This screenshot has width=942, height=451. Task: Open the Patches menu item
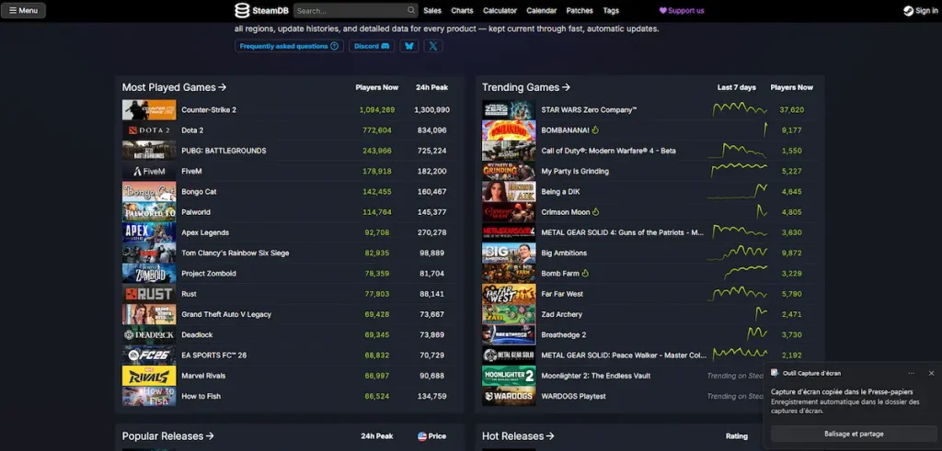click(x=580, y=10)
